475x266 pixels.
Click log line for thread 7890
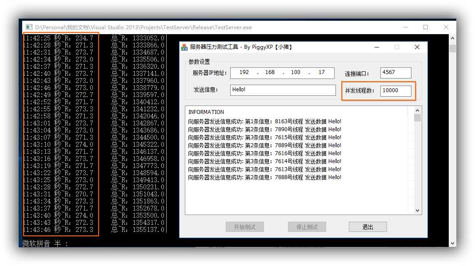(x=264, y=129)
